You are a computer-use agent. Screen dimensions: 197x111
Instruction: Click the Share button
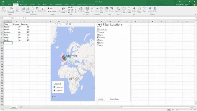click(x=188, y=5)
